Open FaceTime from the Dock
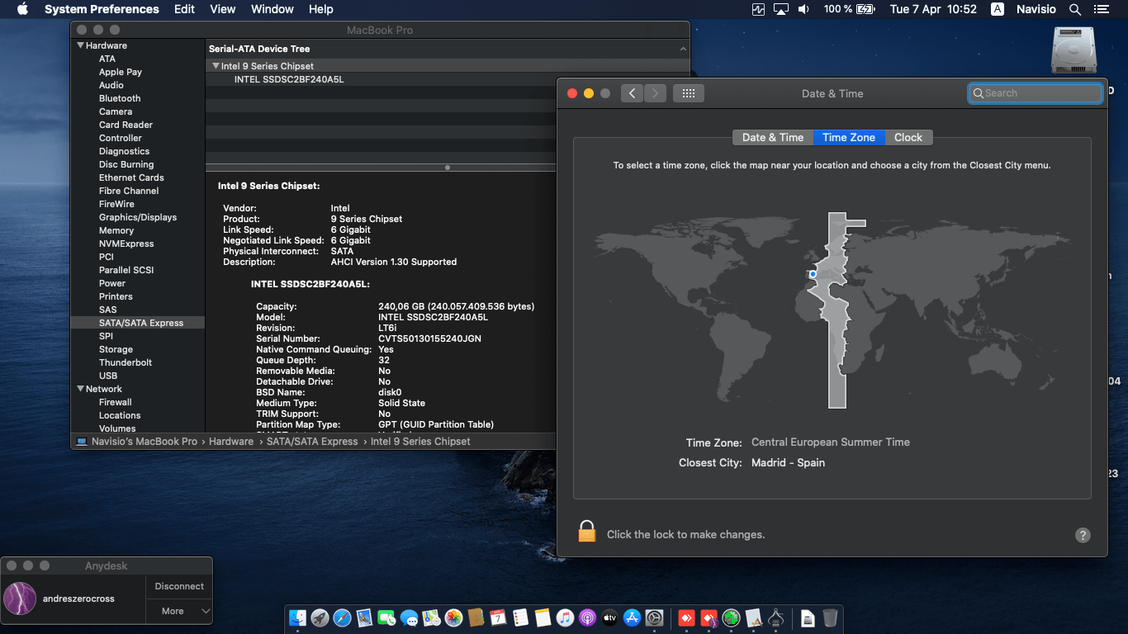The image size is (1128, 634). [x=386, y=617]
